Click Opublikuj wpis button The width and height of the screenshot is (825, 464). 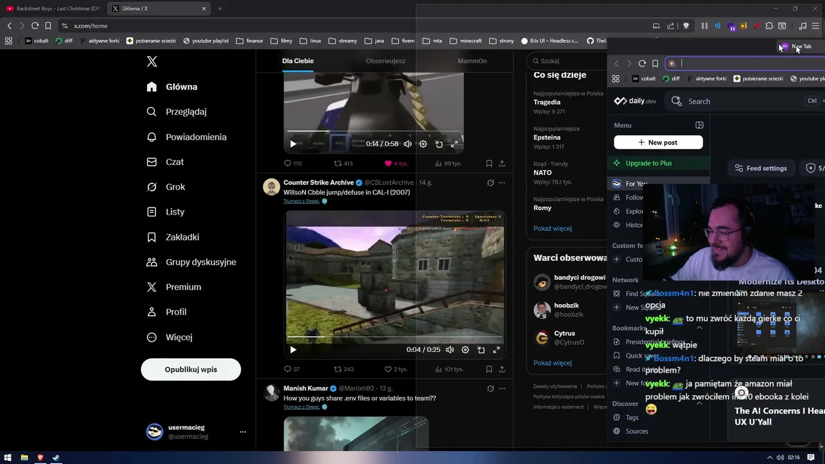point(191,369)
